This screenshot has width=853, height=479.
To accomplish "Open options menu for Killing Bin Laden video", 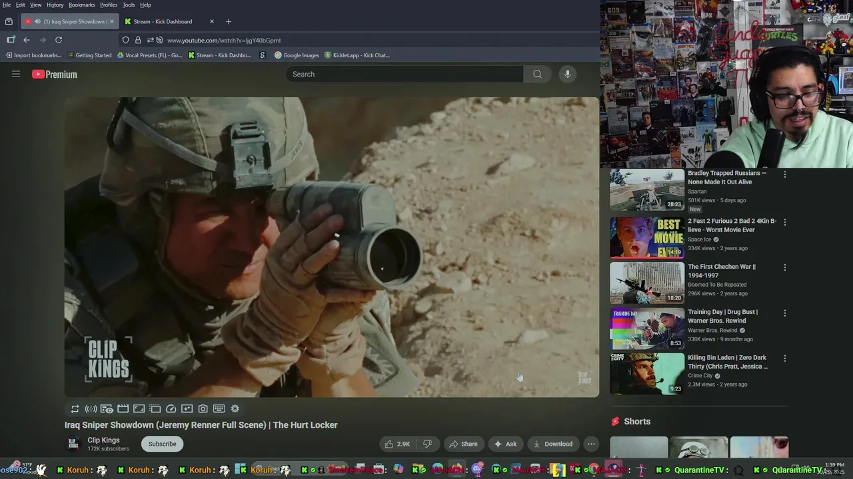I will click(784, 359).
